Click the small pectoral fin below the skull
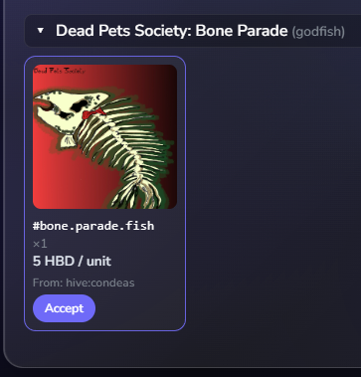This screenshot has height=377, width=361. coord(68,141)
